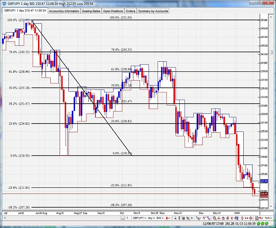Click down arrow of price scale scrollbar
Screen dimensions: 276x228
click(271, 206)
